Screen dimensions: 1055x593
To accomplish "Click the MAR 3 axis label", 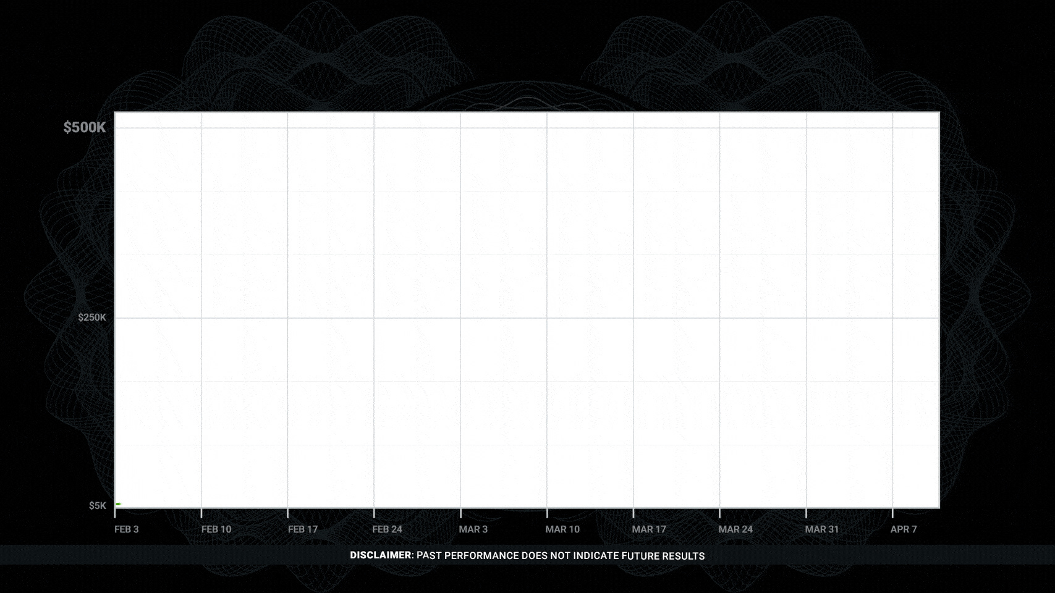I will click(x=473, y=529).
